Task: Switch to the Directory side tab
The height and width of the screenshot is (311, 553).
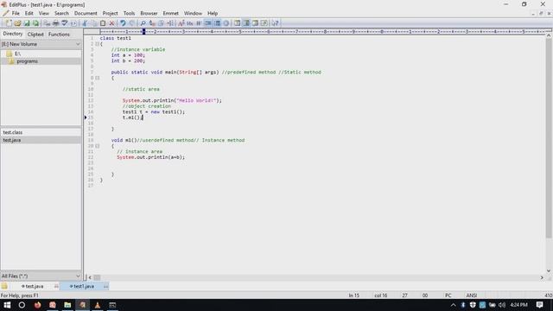Action: click(x=13, y=34)
